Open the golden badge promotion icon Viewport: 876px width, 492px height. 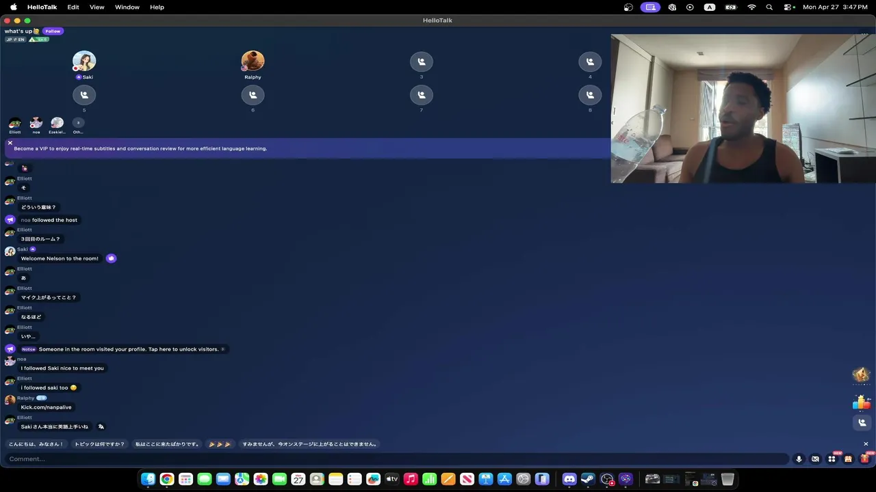(x=861, y=374)
